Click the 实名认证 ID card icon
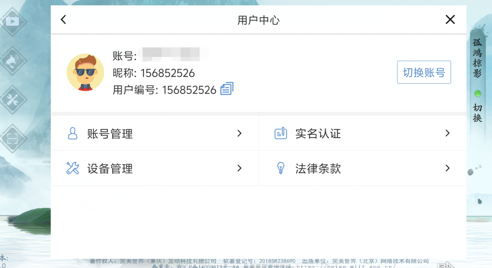Screen dimensions: 492x268 point(280,133)
